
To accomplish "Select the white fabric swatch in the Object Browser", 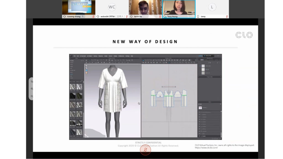I will [203, 70].
